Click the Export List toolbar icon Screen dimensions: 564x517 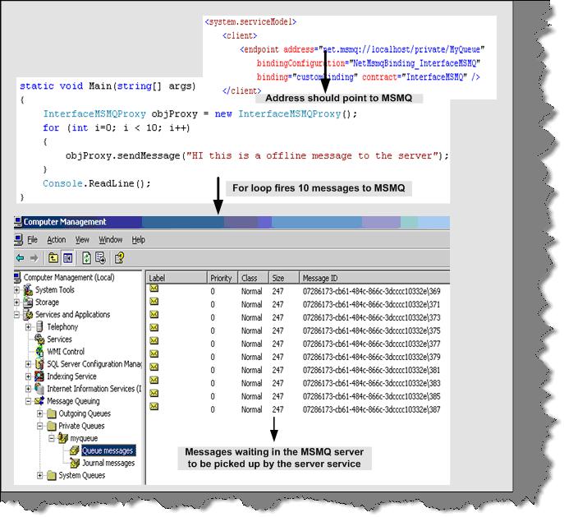click(x=100, y=258)
